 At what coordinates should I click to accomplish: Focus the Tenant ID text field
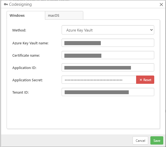pos(108,92)
